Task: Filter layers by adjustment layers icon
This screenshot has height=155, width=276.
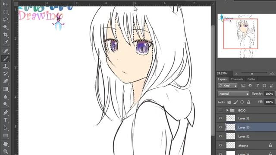Action: (x=250, y=86)
